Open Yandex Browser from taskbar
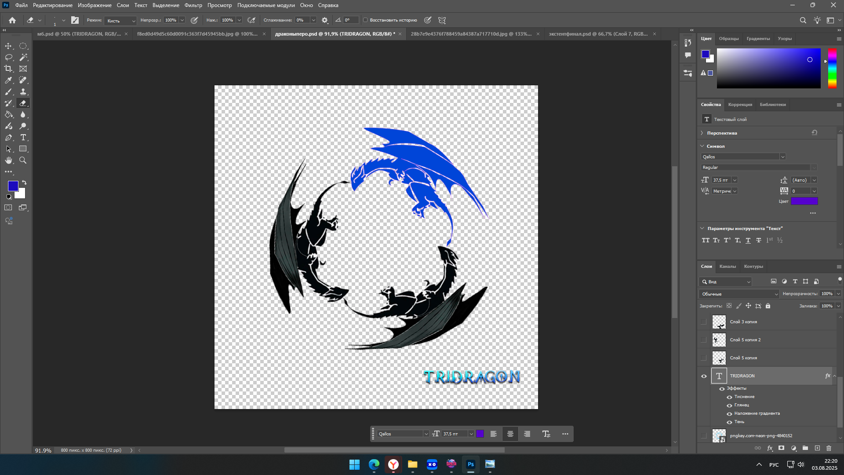Screen dimensions: 844x475 tap(393, 464)
